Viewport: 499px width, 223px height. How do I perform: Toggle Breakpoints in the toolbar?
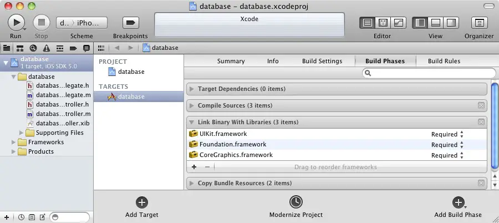(x=130, y=23)
